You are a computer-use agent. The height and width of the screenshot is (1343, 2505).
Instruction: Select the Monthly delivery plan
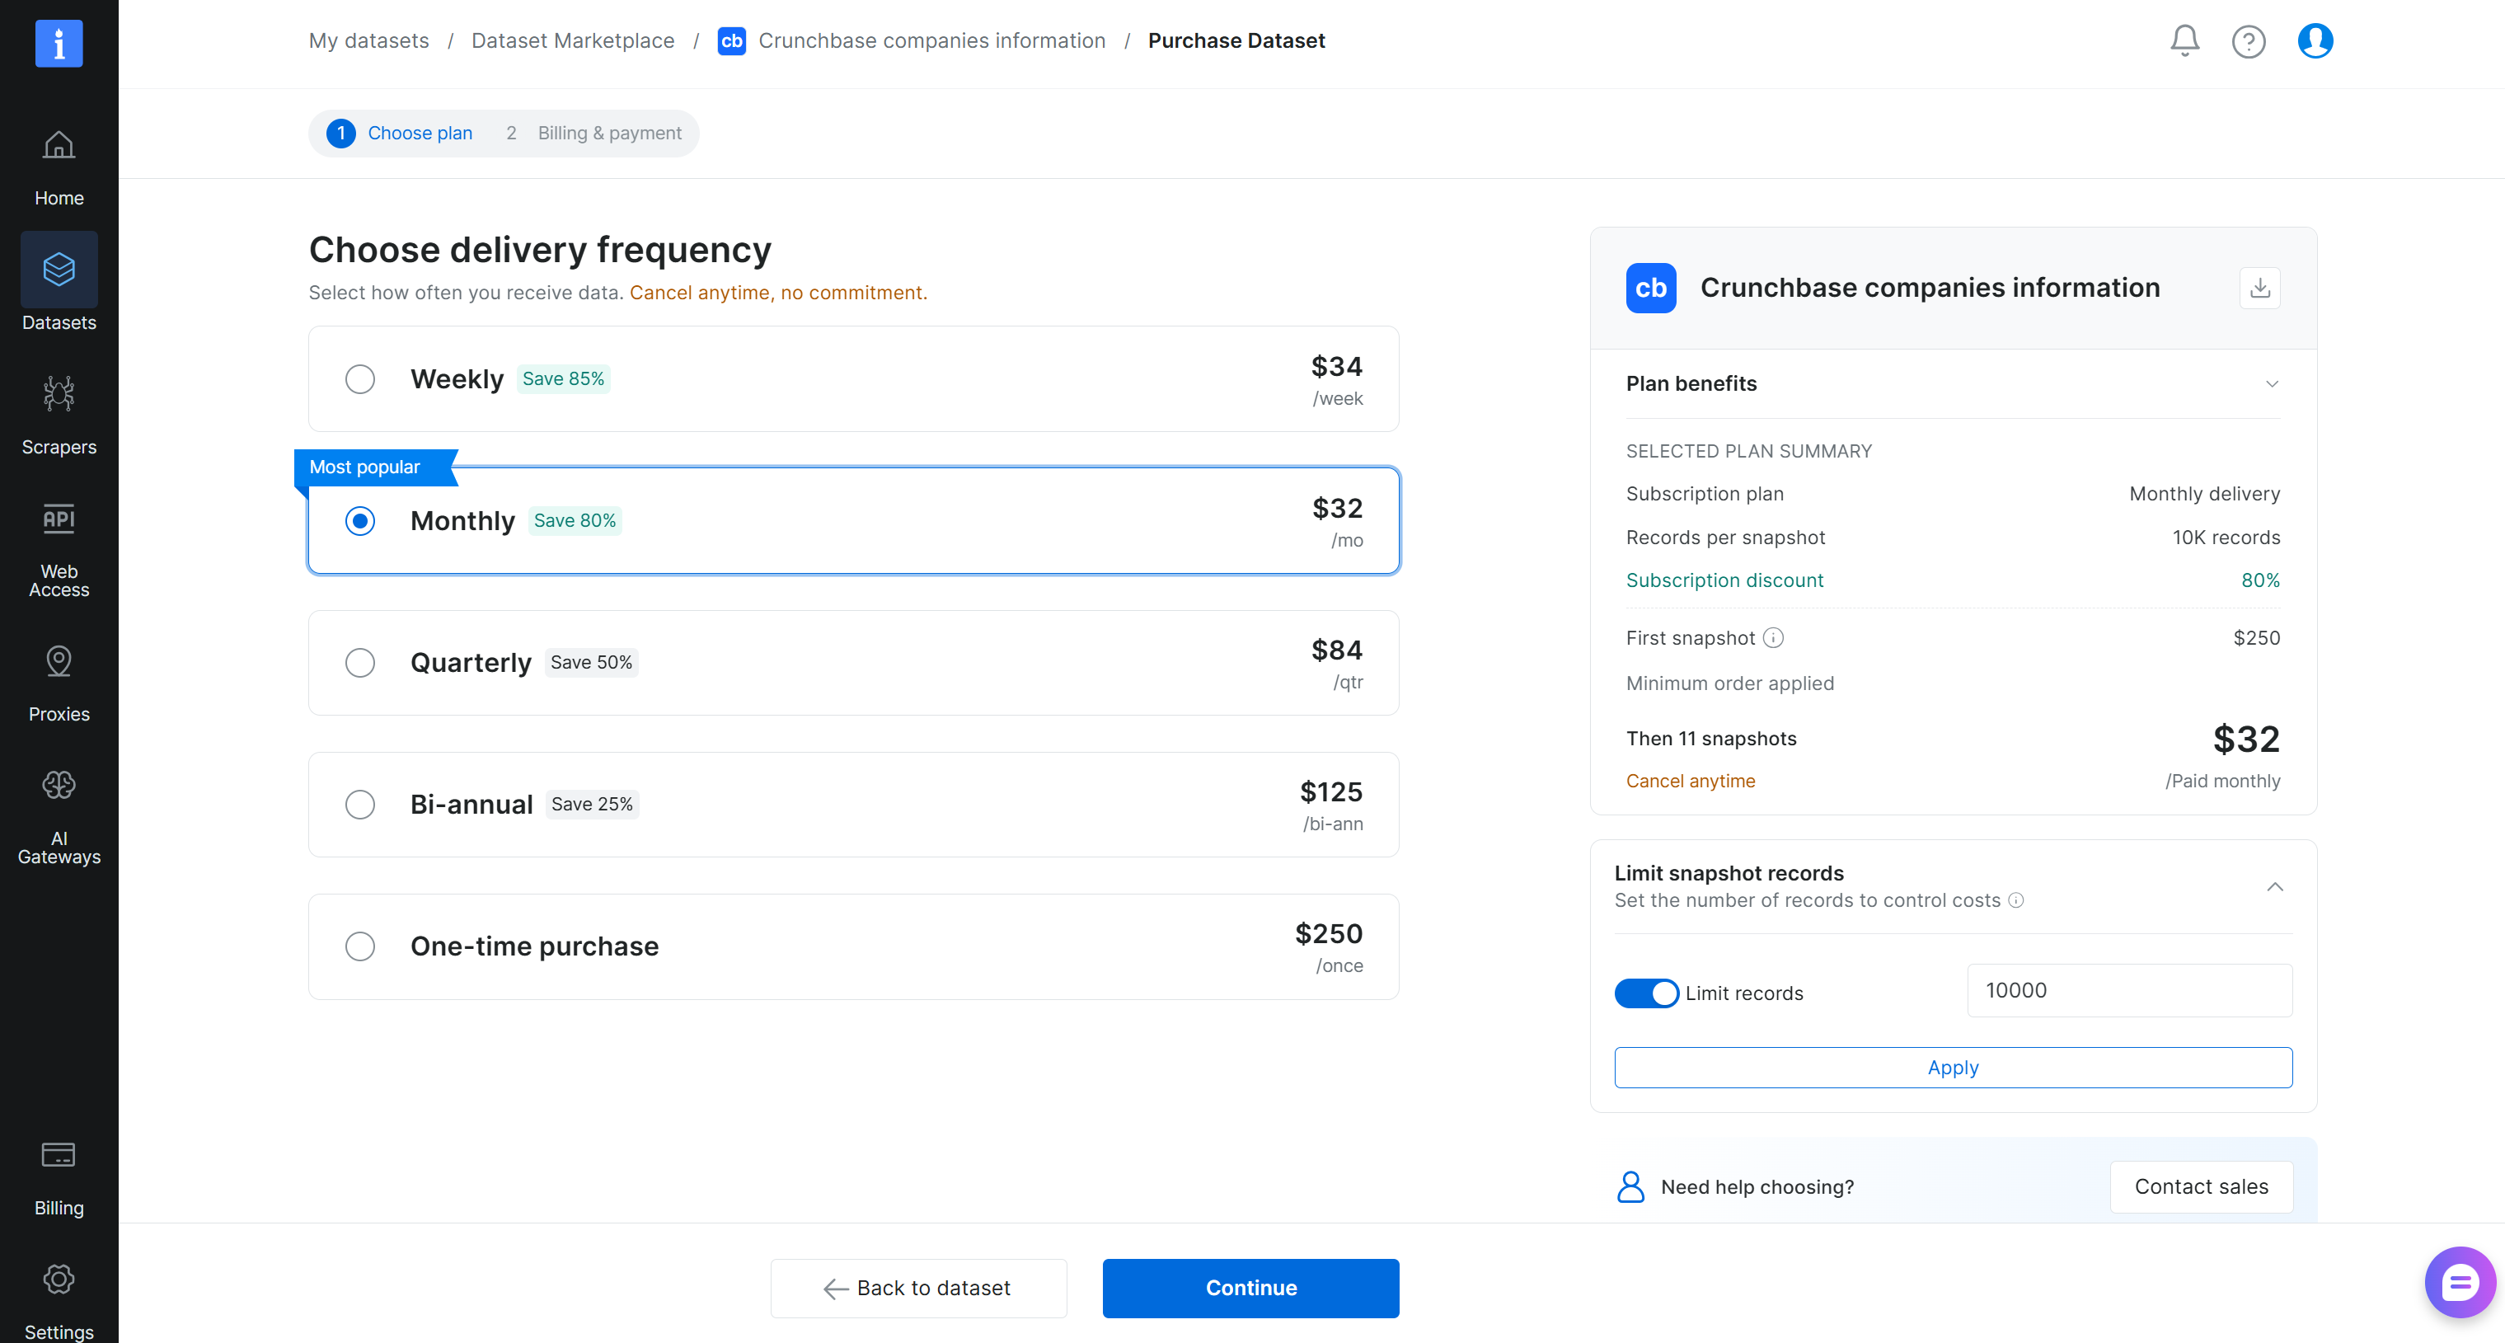coord(854,521)
